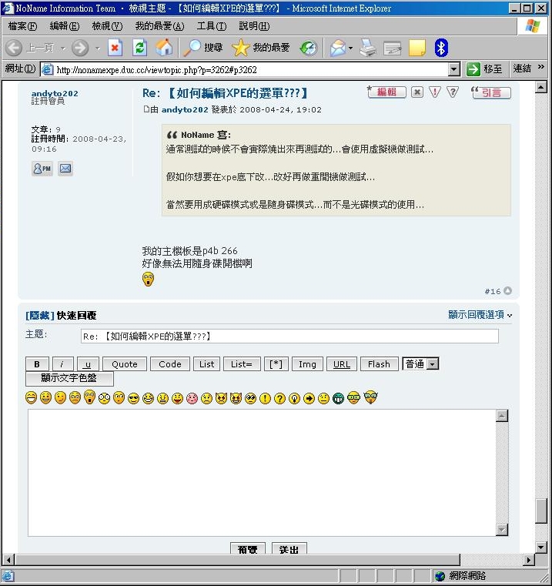Viewport: 552px width, 586px height.
Task: Expand 顯示回覆選項 reply options
Action: (480, 315)
